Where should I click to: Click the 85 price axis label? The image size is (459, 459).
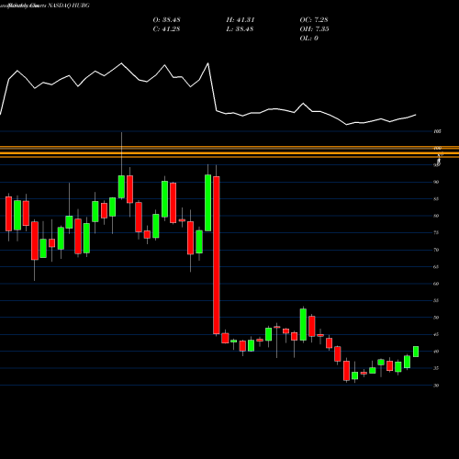[x=436, y=199]
